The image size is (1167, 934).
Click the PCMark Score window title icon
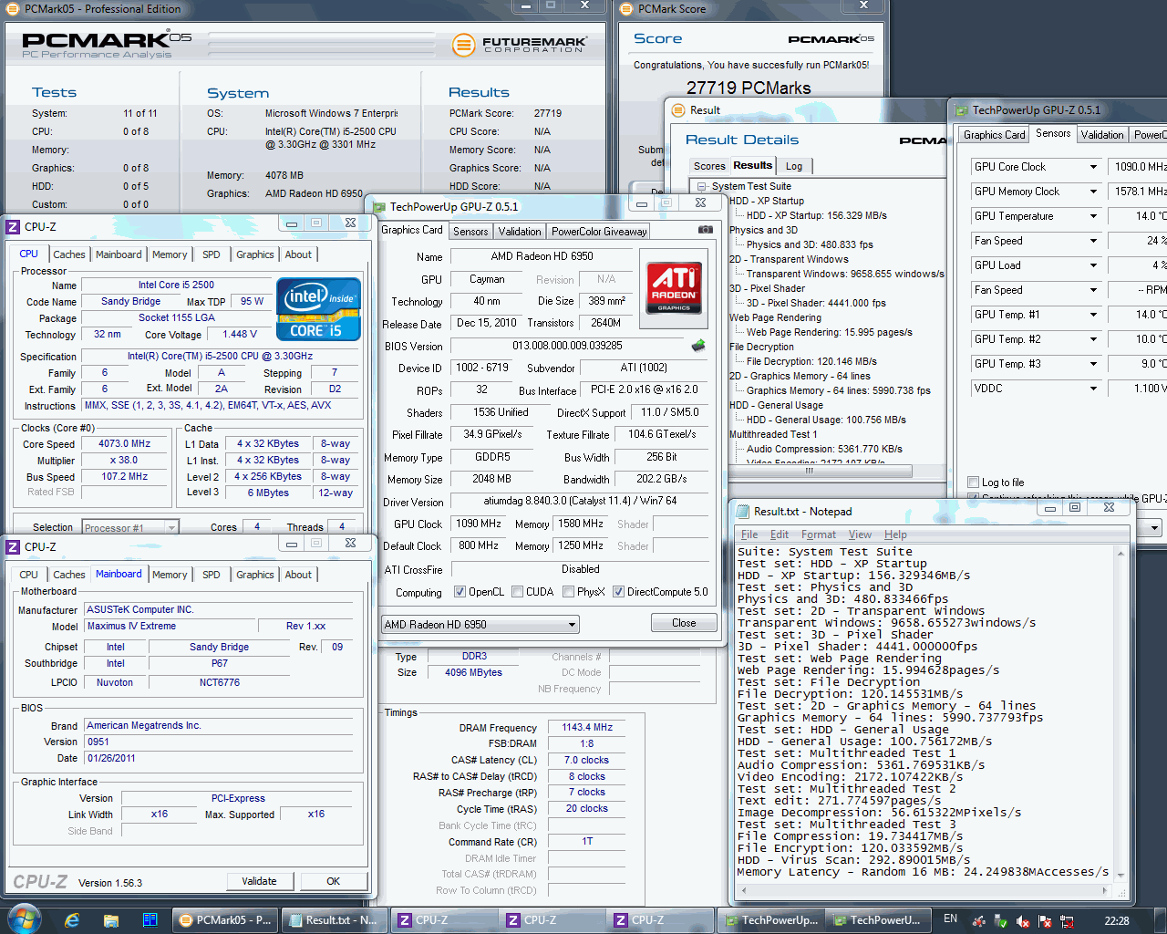click(626, 9)
